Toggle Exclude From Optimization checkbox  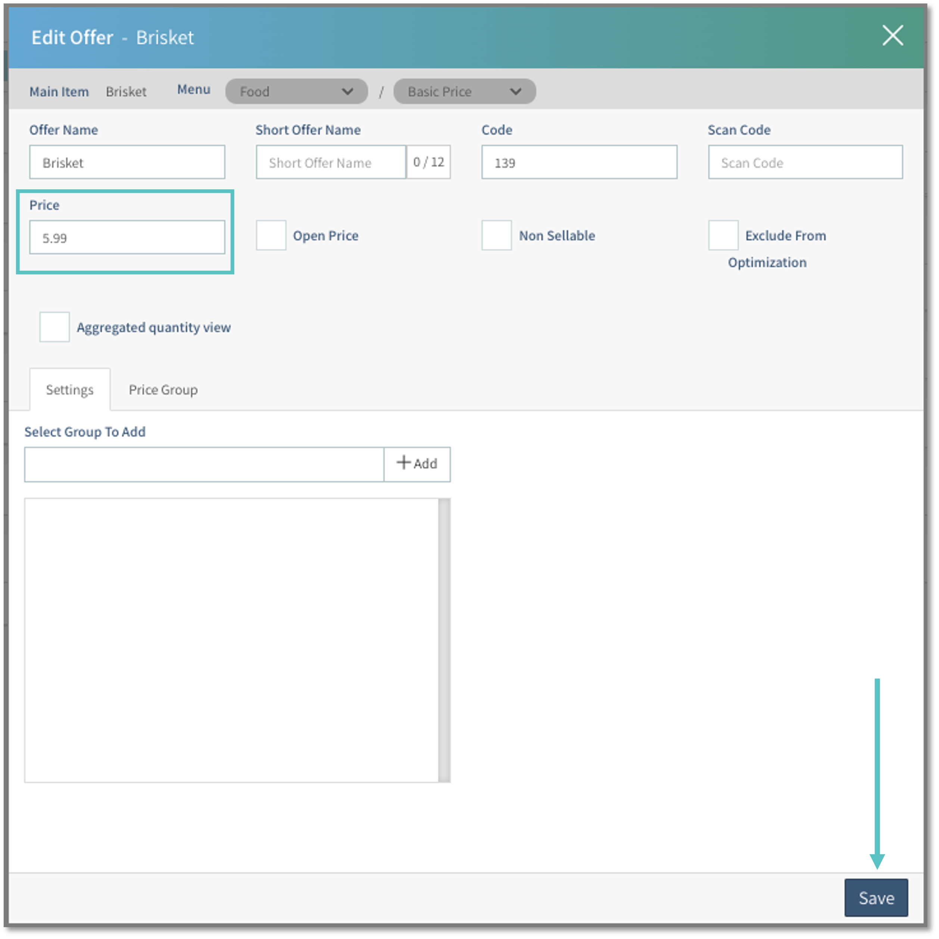723,235
